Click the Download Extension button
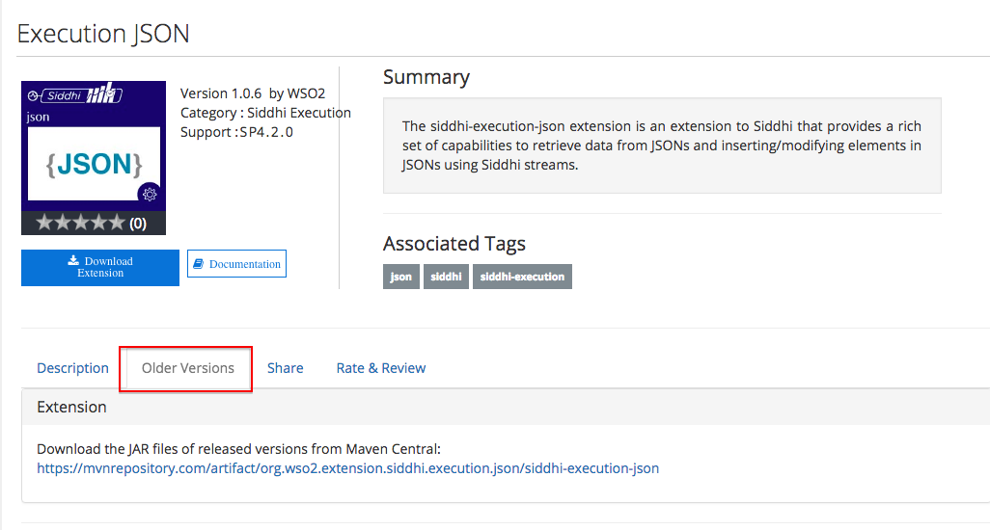Screen dimensions: 990x530 coord(99,267)
